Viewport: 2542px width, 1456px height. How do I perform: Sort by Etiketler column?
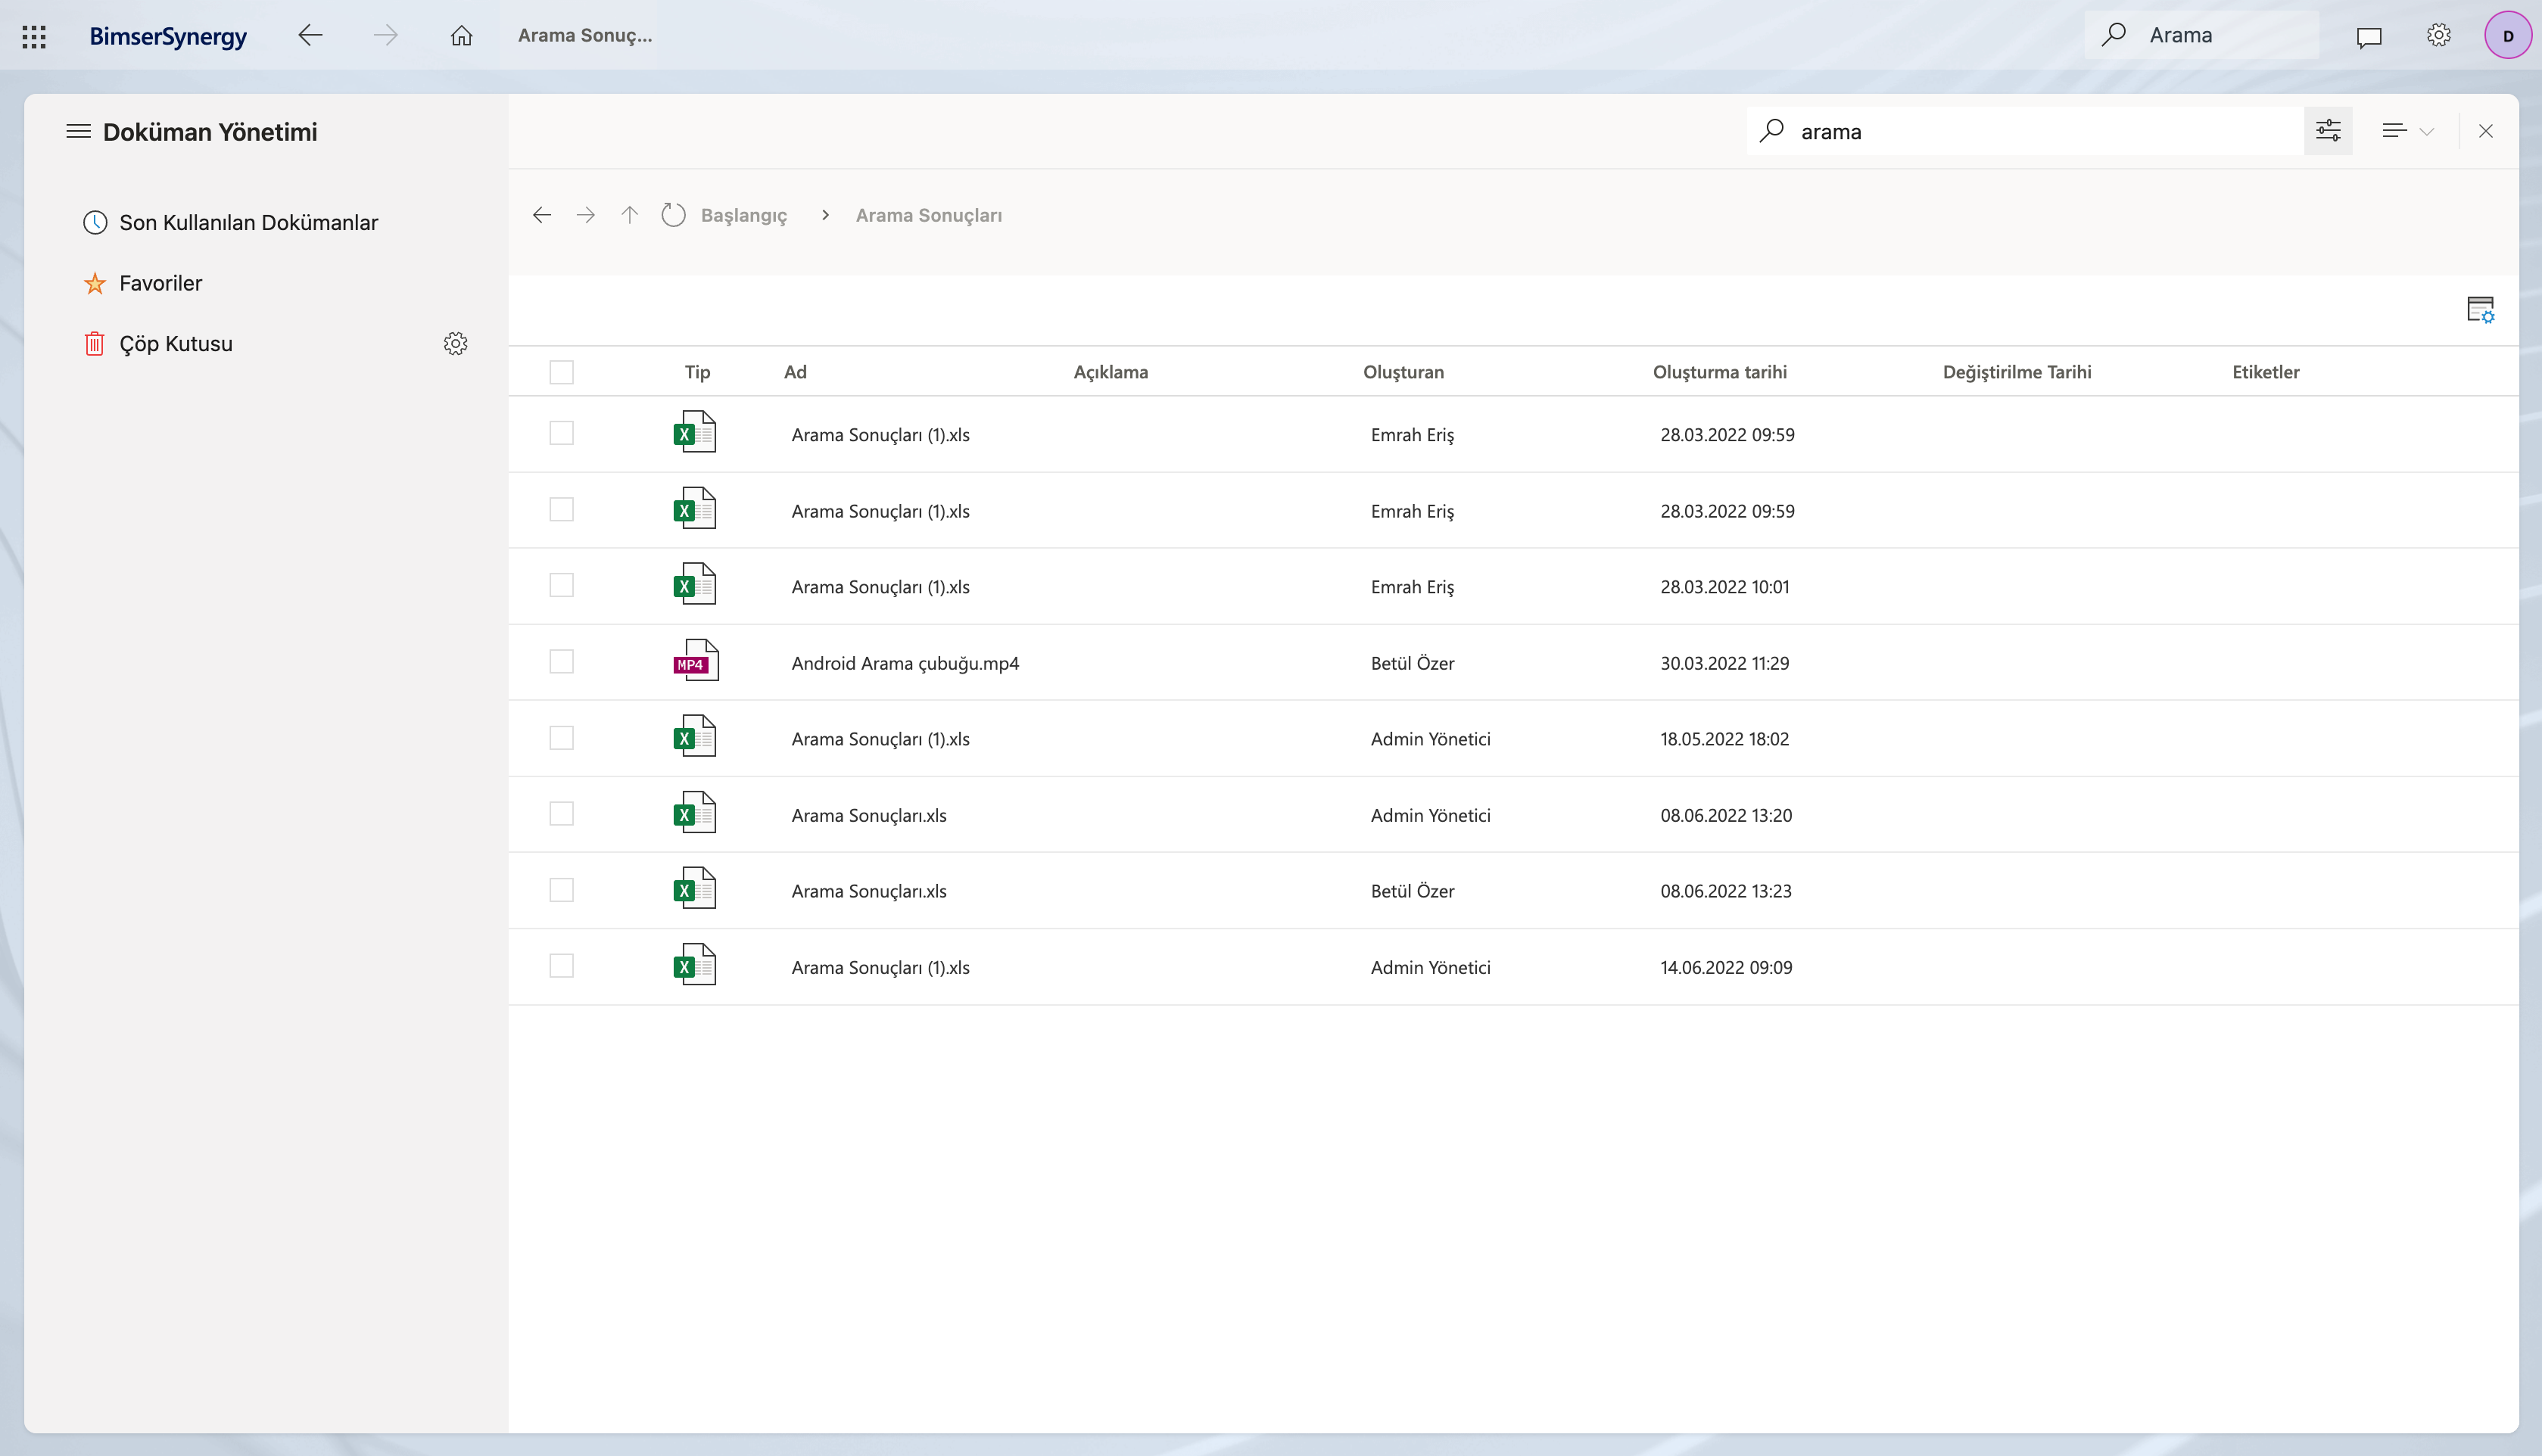click(2266, 372)
